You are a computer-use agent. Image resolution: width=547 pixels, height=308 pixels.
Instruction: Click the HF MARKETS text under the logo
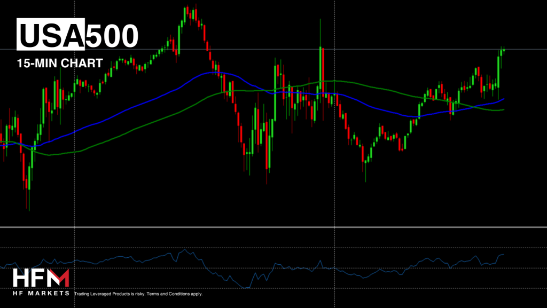(41, 293)
